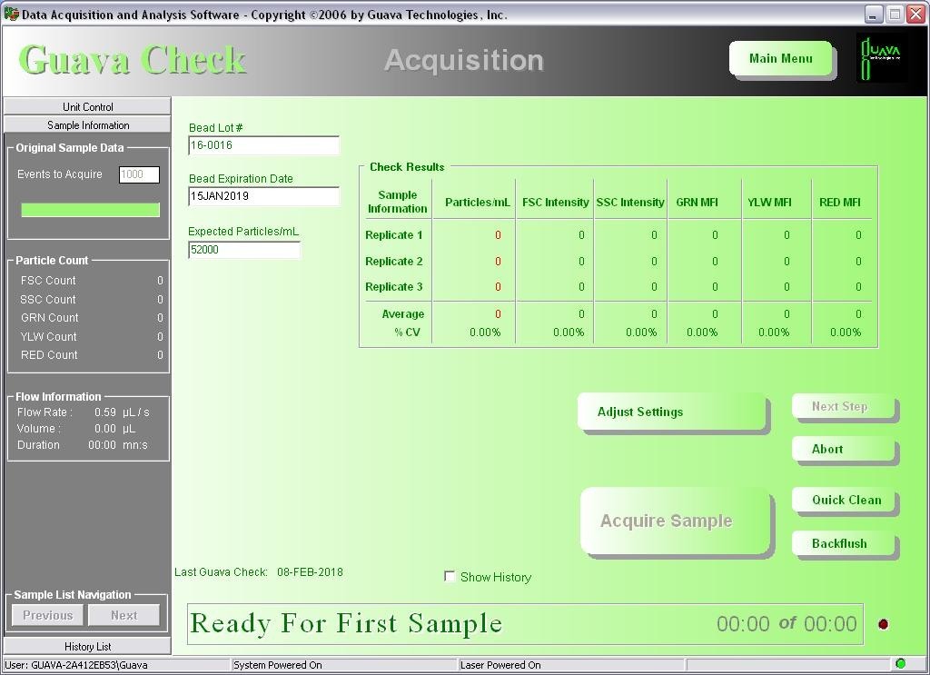Click the RED MFI column header
This screenshot has height=675, width=930.
click(x=840, y=203)
